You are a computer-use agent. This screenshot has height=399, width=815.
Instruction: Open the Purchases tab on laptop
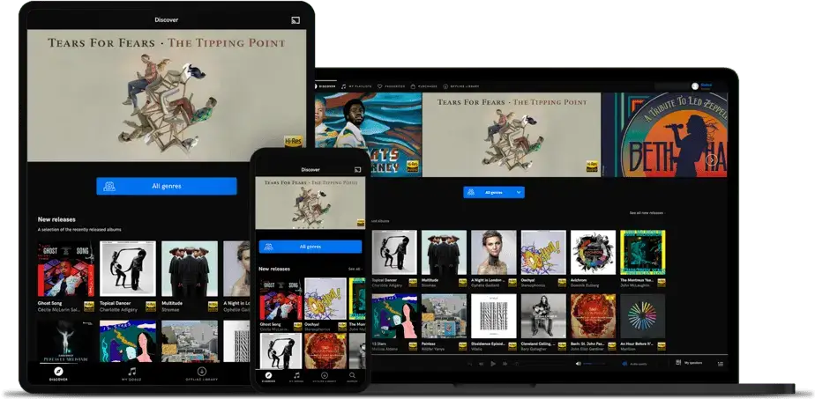tap(422, 86)
